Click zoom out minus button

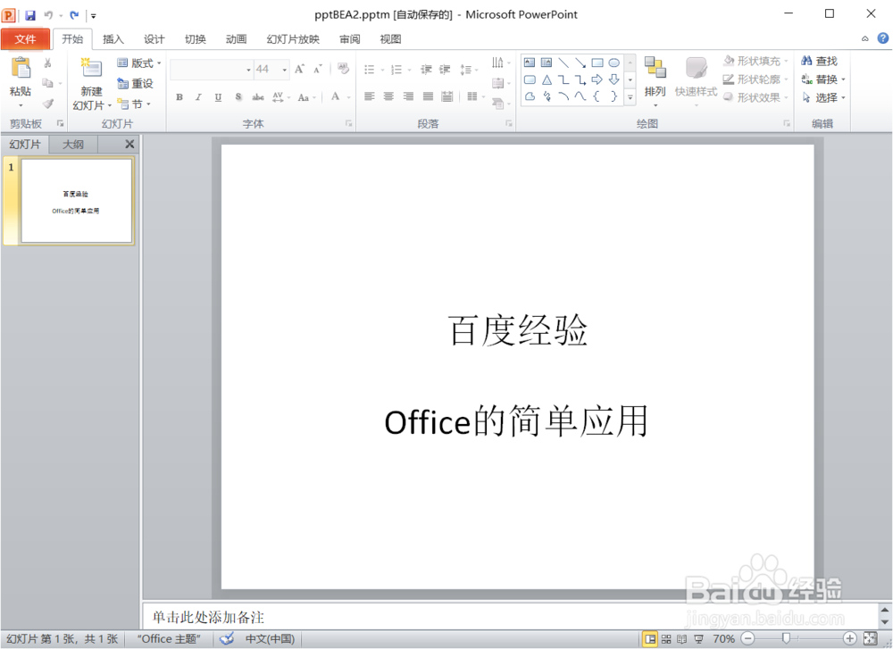pyautogui.click(x=747, y=639)
